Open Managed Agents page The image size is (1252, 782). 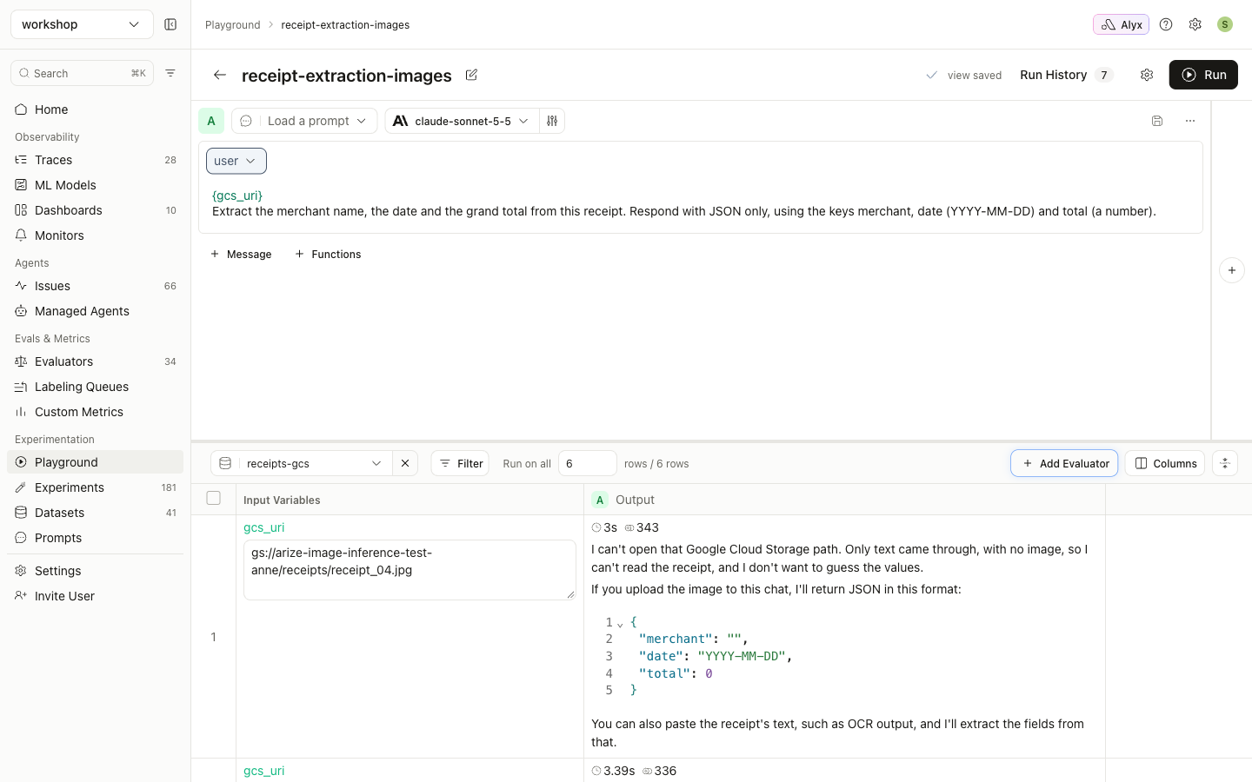(x=96, y=311)
